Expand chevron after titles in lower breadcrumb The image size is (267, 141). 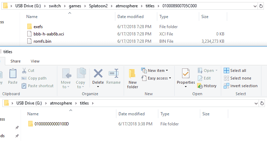[x=93, y=103]
